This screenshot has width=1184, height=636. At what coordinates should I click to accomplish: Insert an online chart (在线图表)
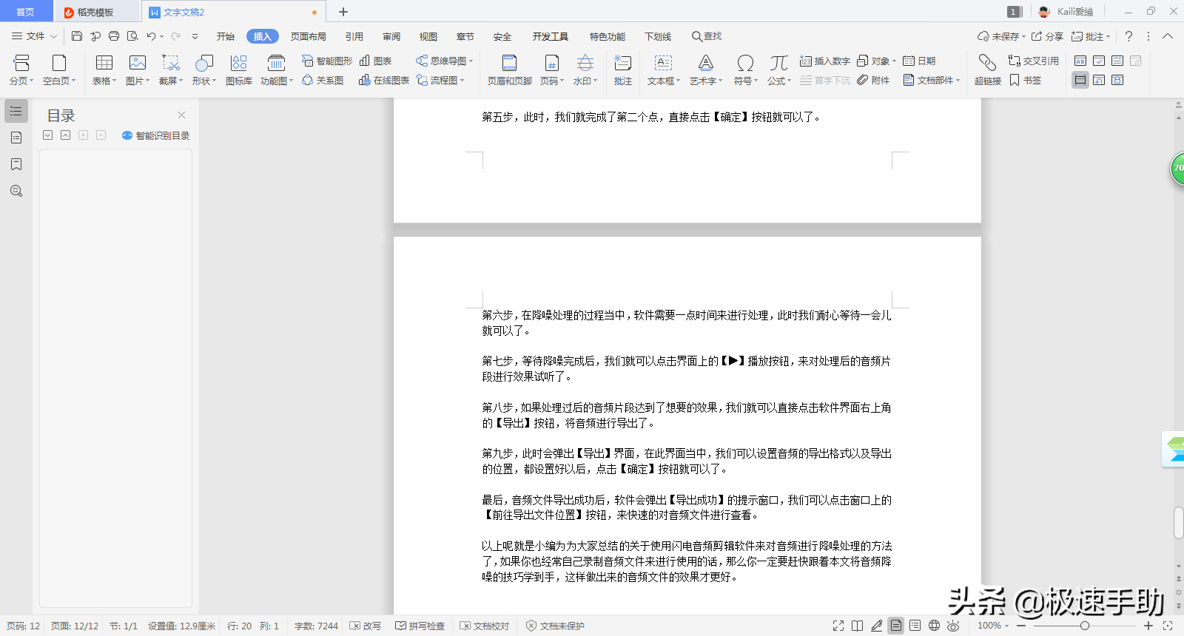pos(384,80)
